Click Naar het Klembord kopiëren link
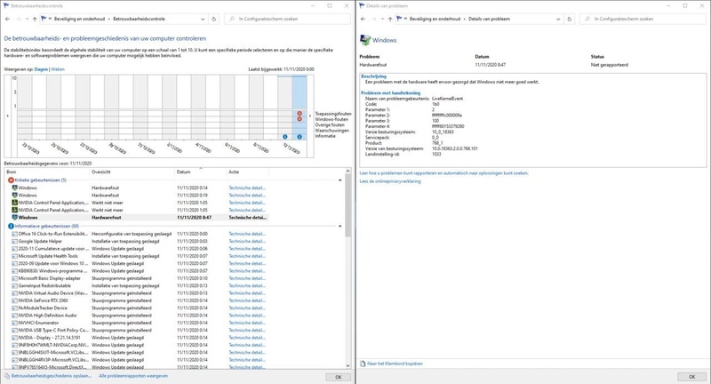 coord(395,364)
